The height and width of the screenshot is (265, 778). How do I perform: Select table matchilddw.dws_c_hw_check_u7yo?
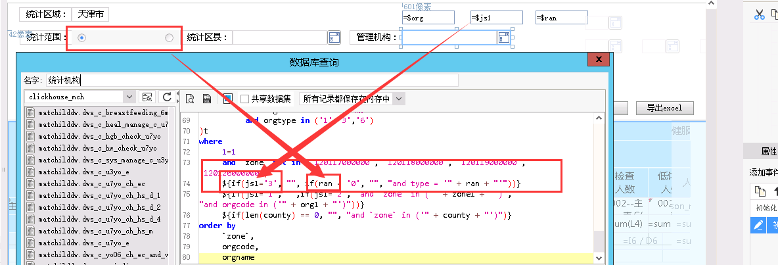[98, 148]
